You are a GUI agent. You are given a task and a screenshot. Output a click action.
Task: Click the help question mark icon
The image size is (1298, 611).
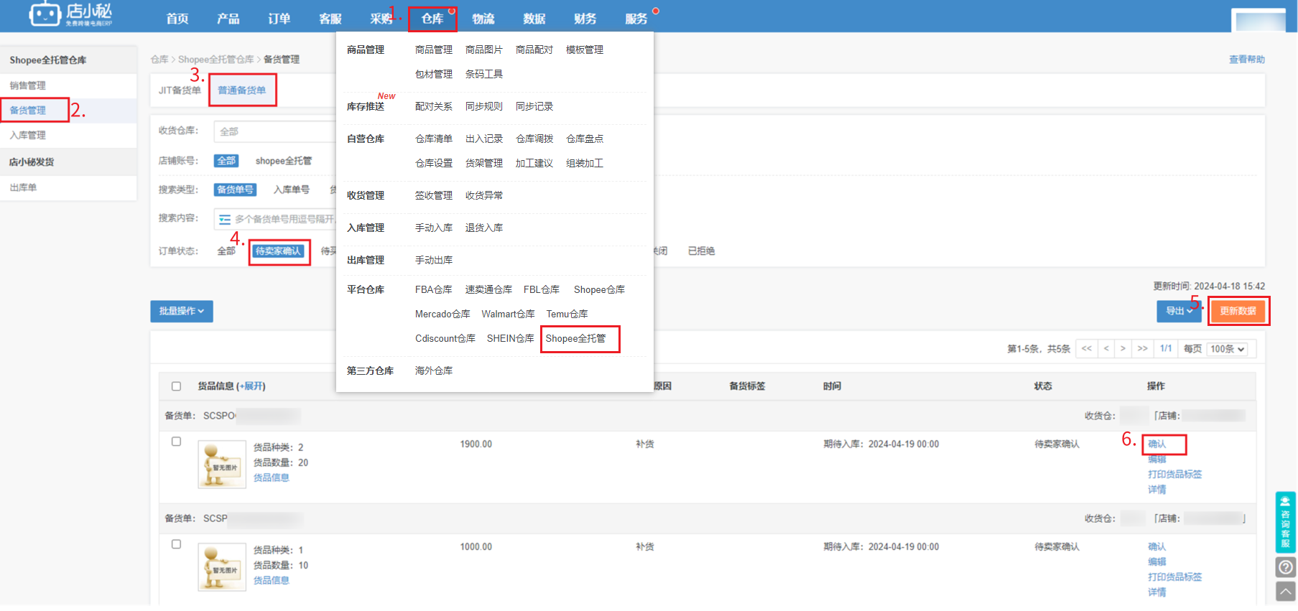(1285, 567)
